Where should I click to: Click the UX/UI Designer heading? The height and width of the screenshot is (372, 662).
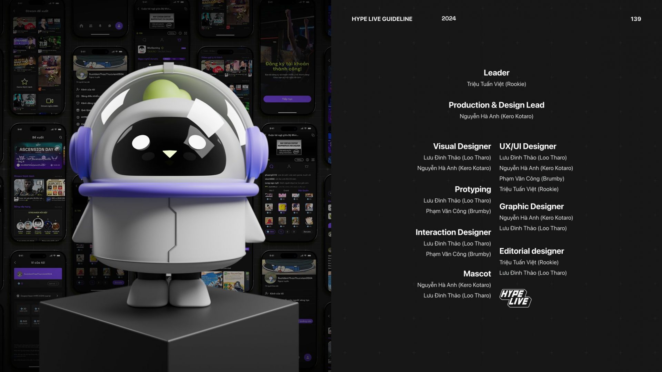528,146
